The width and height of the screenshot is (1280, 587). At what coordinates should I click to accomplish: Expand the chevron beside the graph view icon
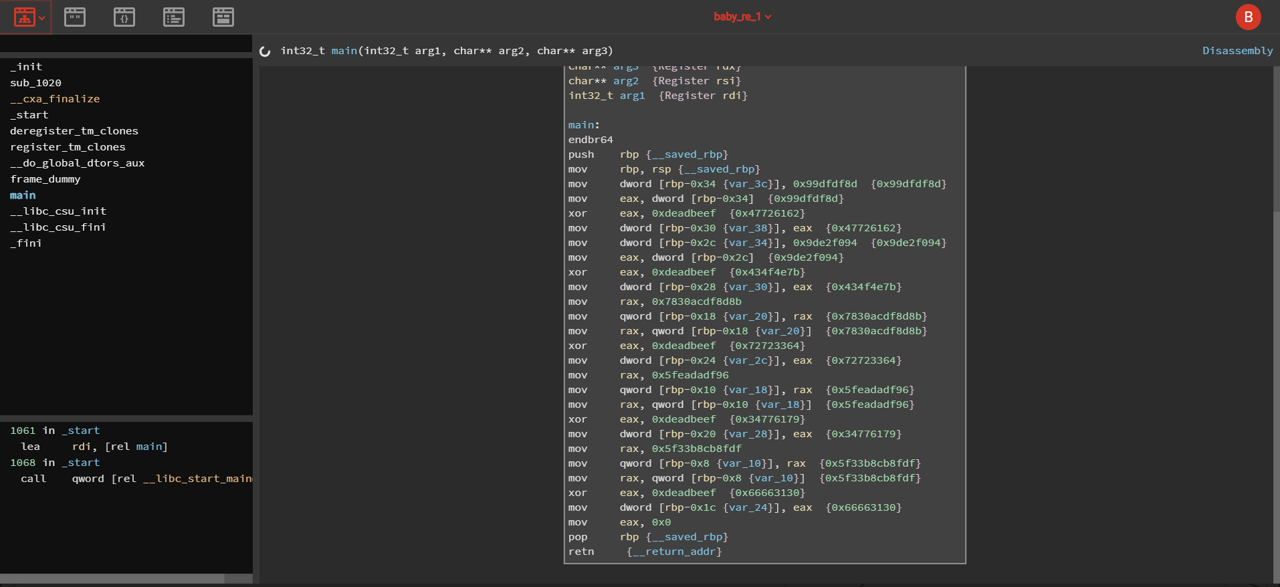pos(42,18)
